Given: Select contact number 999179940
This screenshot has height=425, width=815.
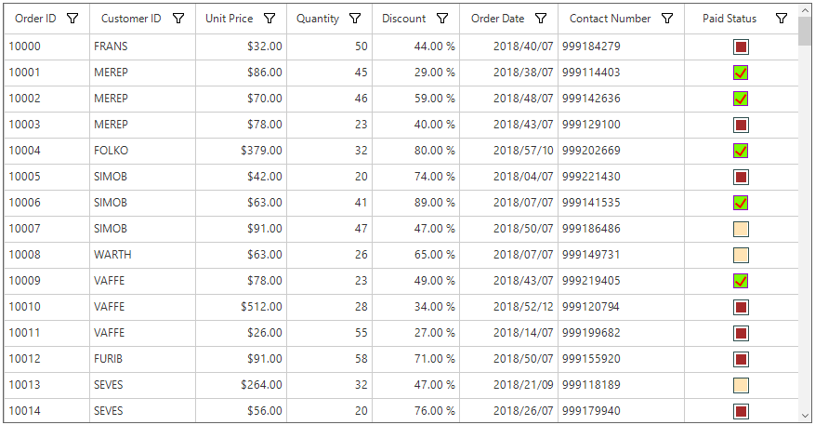Looking at the screenshot, I should coord(621,411).
